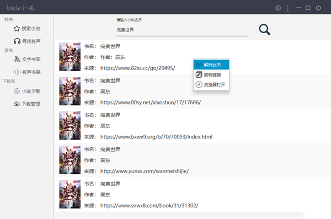The height and width of the screenshot is (219, 331).
Task: Click title 完美世界 in 00sy.net result
Action: click(x=110, y=81)
